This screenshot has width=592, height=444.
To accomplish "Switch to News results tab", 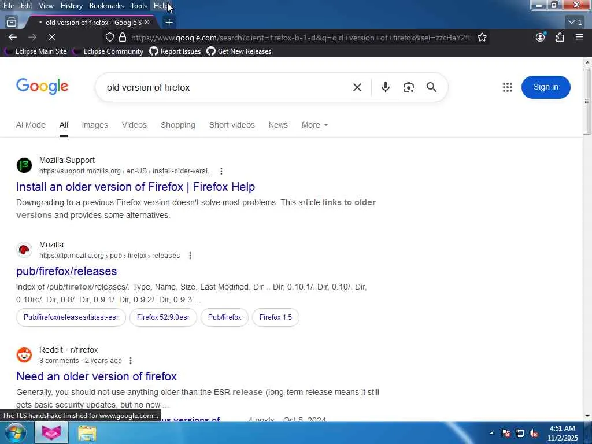I will point(278,125).
